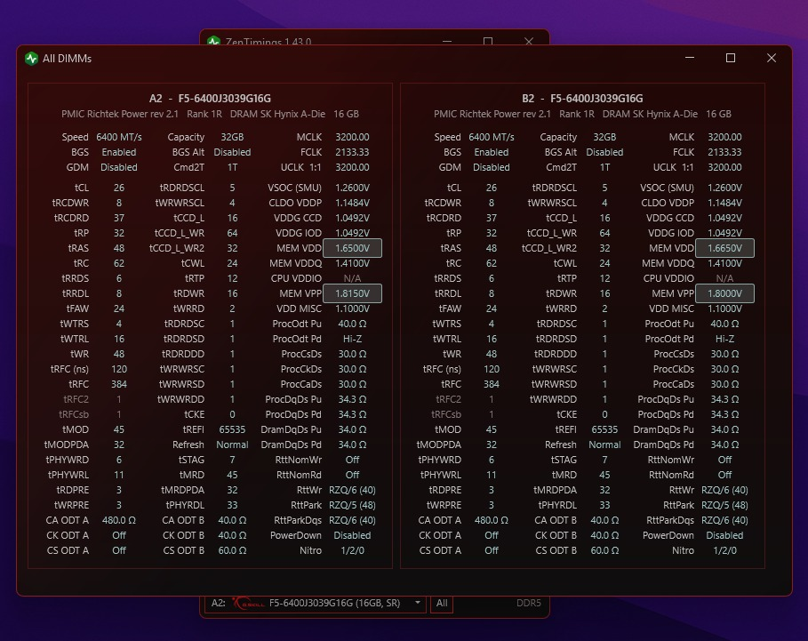The width and height of the screenshot is (808, 641).
Task: Maximize the All DIMMs window
Action: pos(730,58)
